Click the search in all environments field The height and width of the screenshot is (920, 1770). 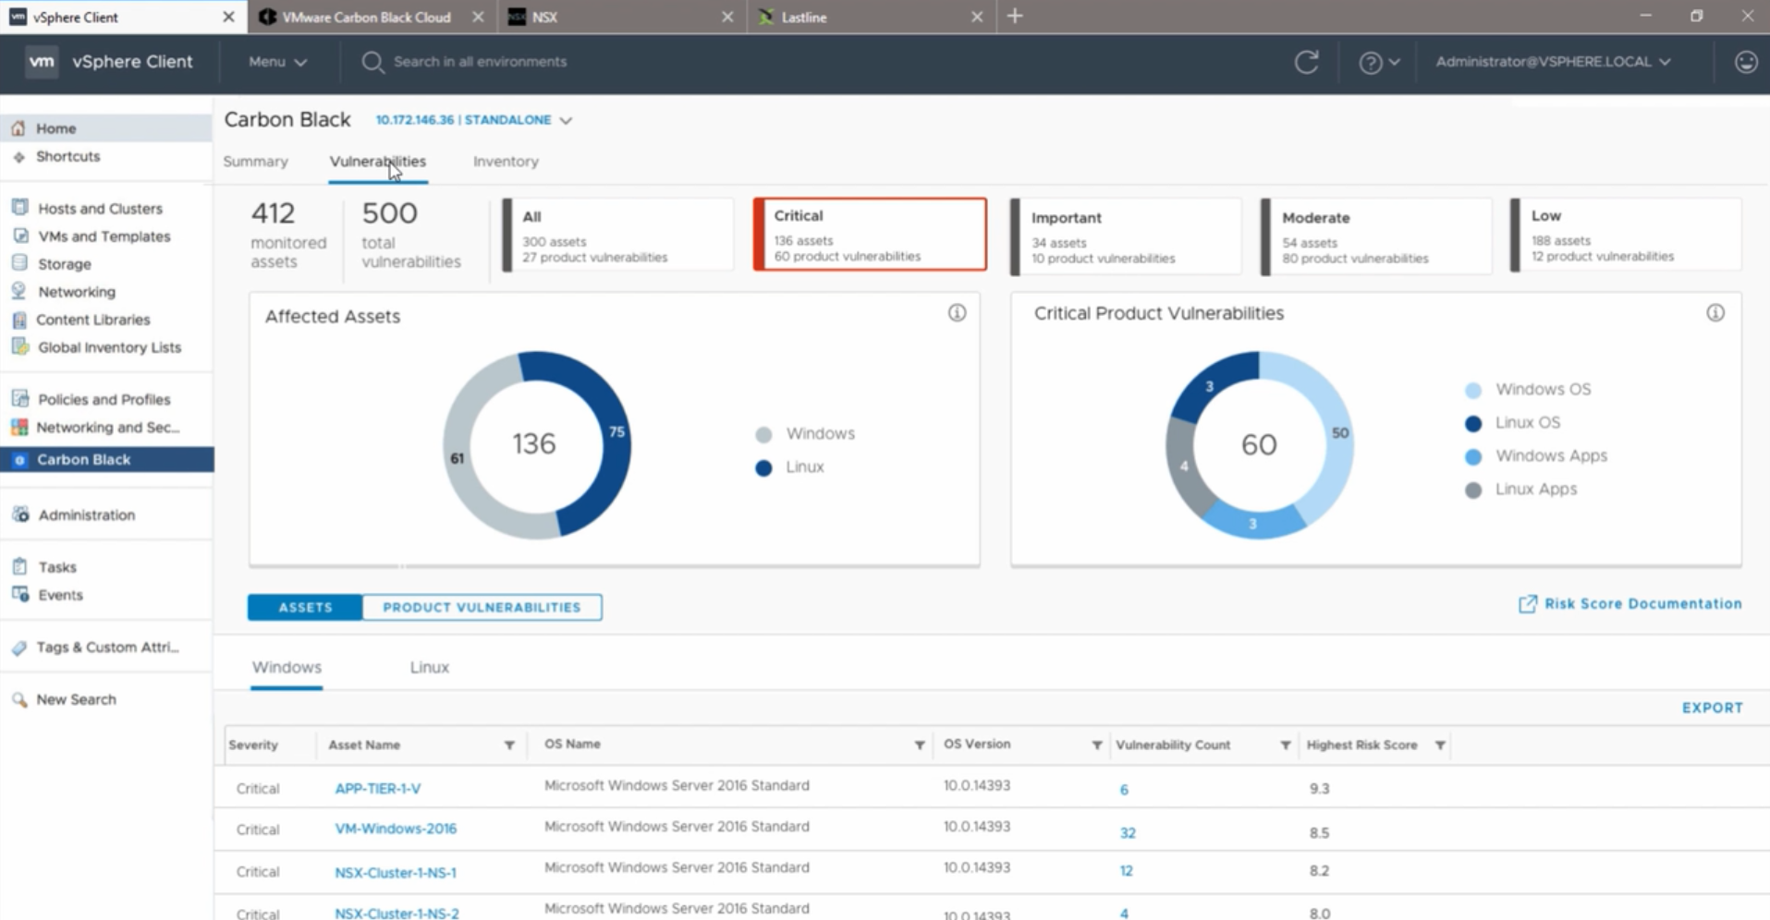point(481,61)
